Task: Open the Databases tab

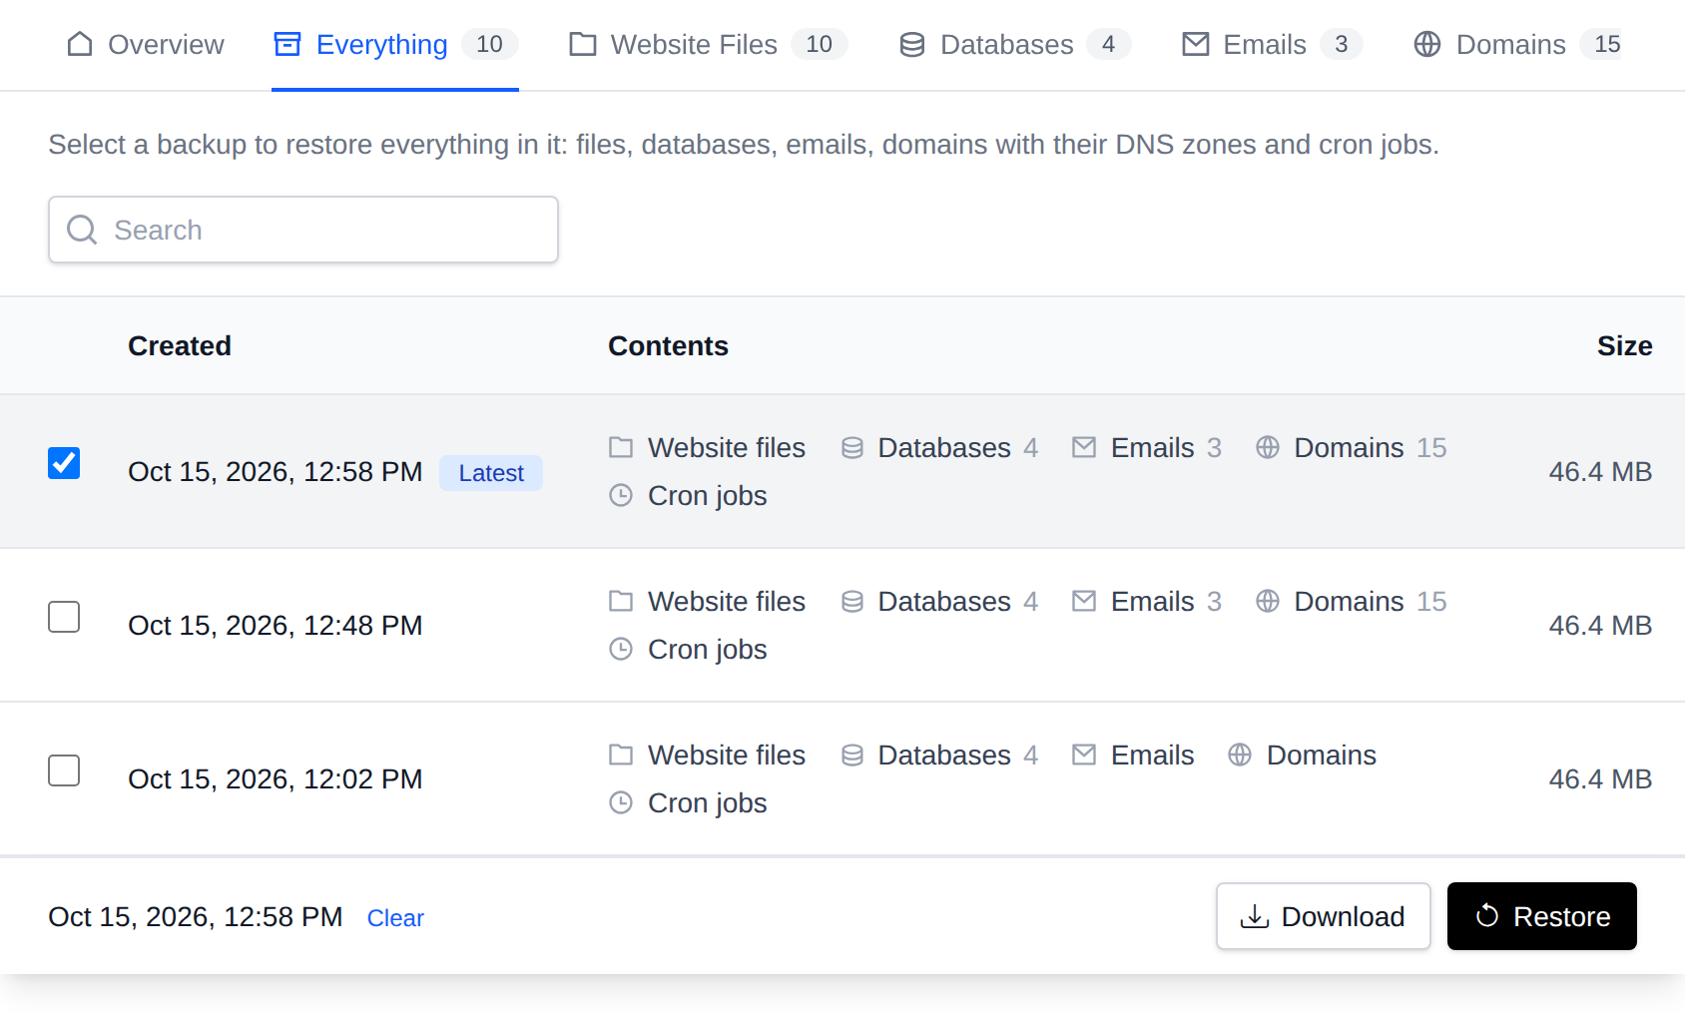Action: point(1014,45)
